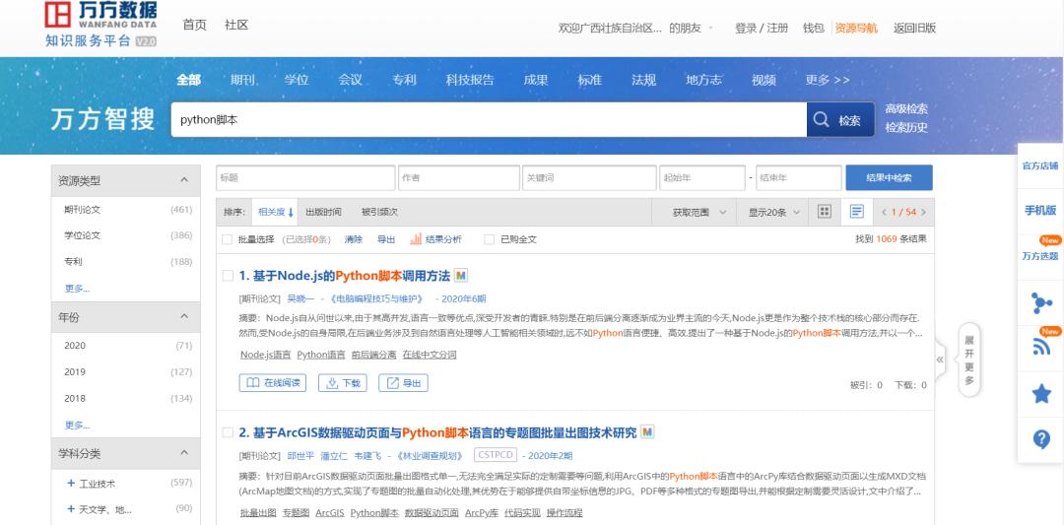
Task: Open RSS subscription icon in sidebar
Action: [x=1041, y=347]
